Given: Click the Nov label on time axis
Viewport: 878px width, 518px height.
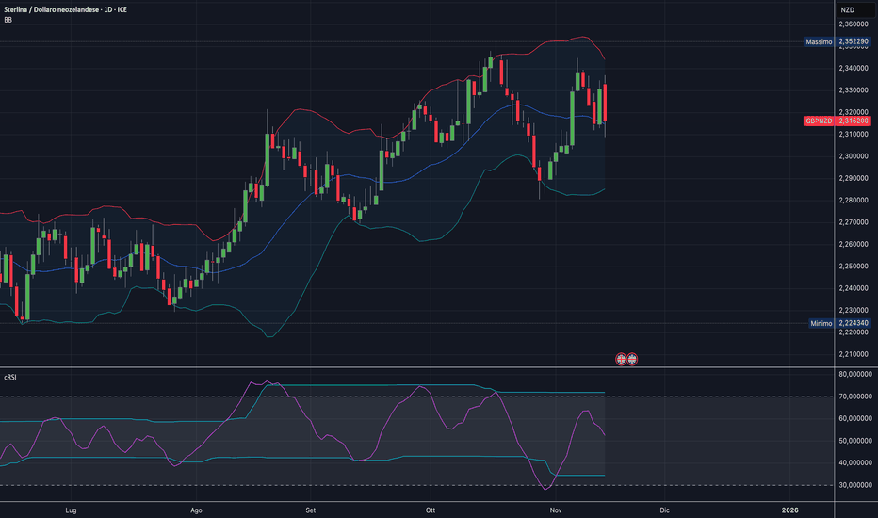Looking at the screenshot, I should (x=556, y=510).
